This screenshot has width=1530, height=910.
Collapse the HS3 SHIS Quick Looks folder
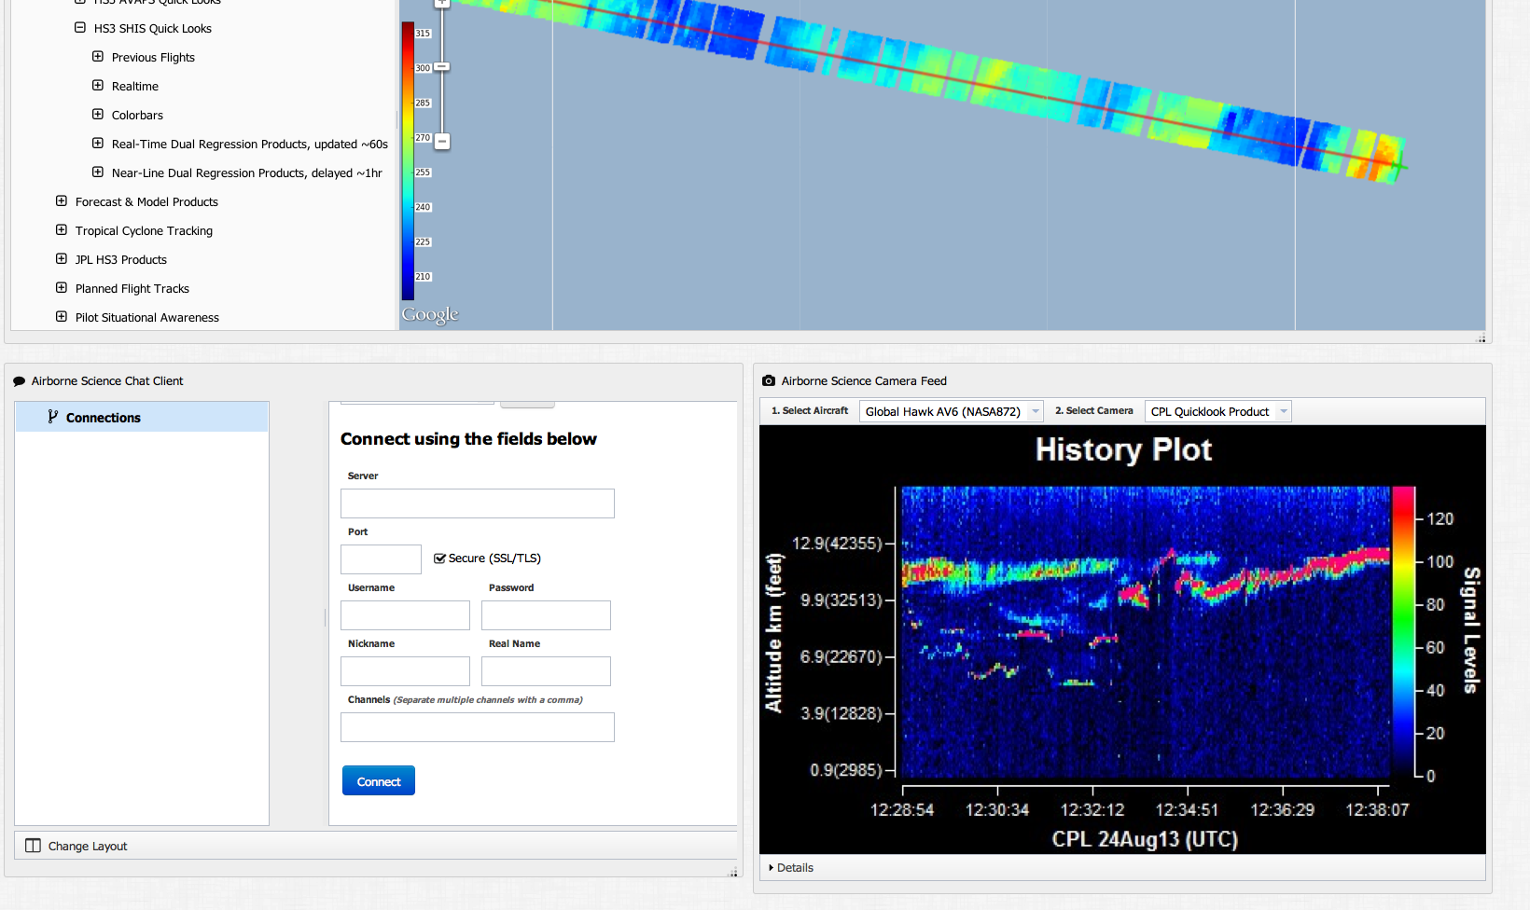pyautogui.click(x=80, y=28)
